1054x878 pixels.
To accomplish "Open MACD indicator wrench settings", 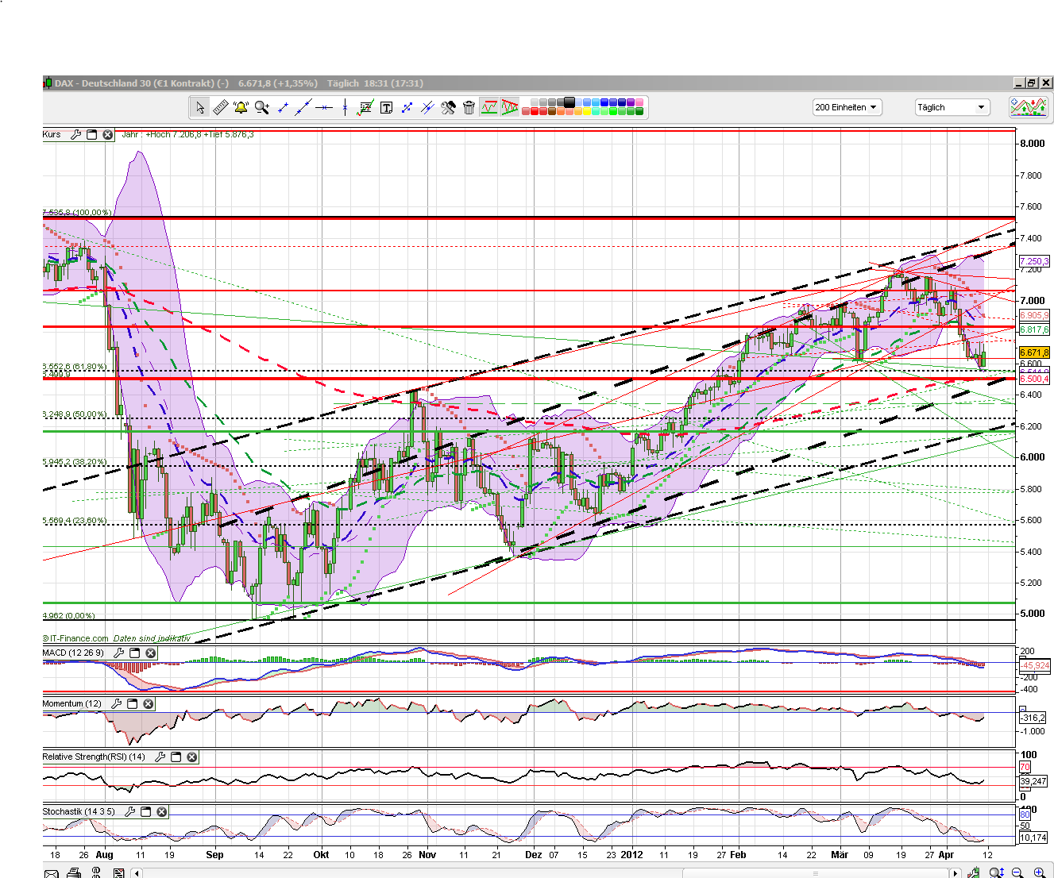I will (x=118, y=653).
